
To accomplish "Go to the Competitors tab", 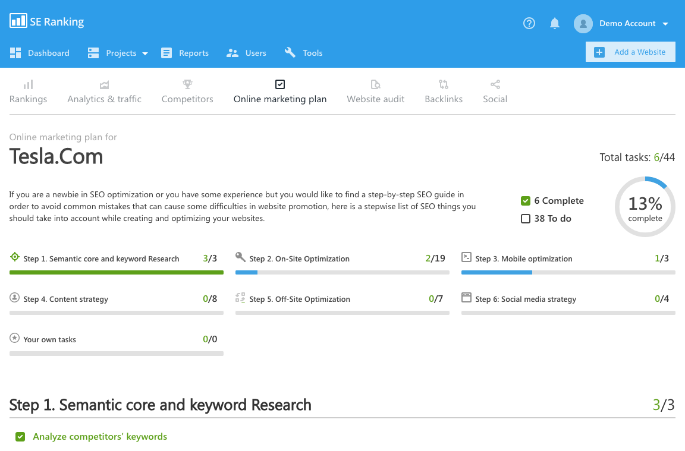I will 187,92.
